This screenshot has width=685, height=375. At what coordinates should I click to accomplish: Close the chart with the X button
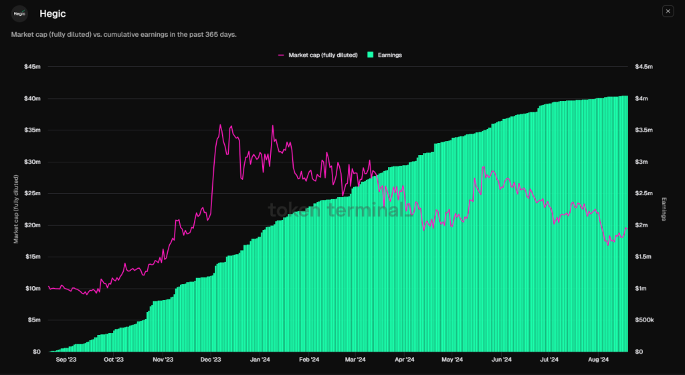coord(668,11)
